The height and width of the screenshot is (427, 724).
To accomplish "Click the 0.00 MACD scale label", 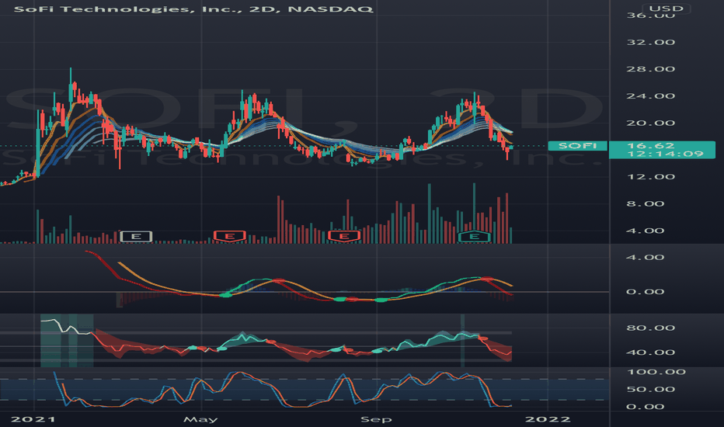I will click(646, 292).
